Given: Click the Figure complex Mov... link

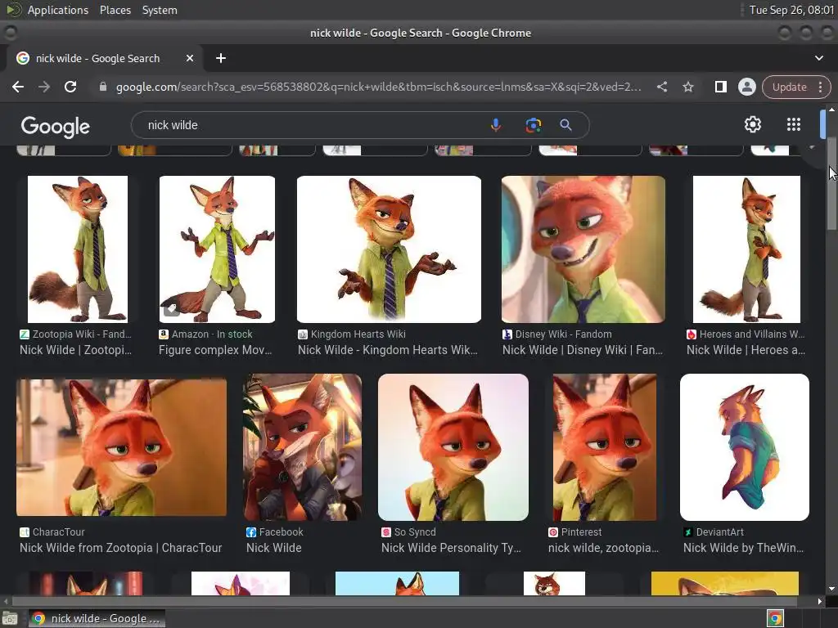Looking at the screenshot, I should (215, 350).
